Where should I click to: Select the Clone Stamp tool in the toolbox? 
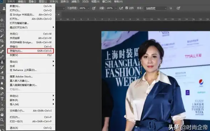(2, 62)
